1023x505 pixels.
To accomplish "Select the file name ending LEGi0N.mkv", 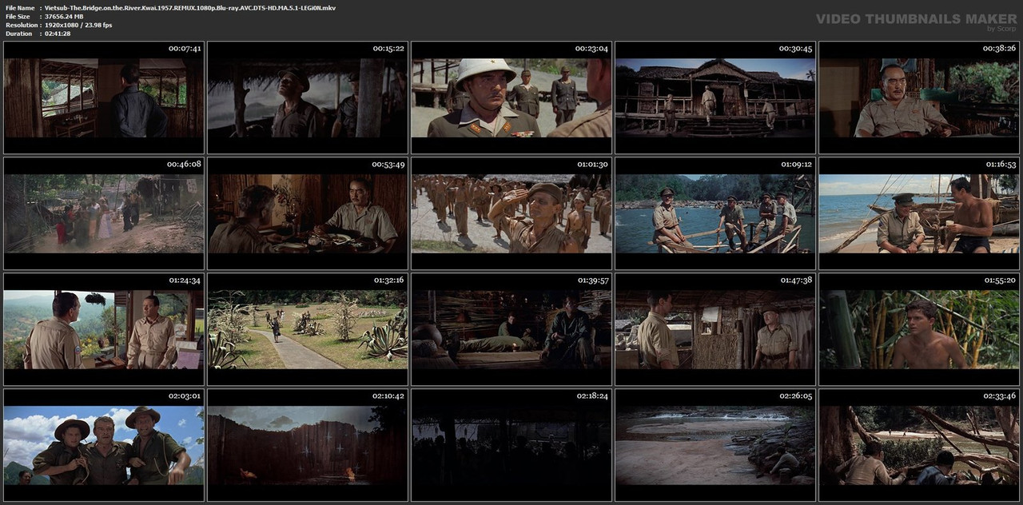I will pyautogui.click(x=190, y=7).
